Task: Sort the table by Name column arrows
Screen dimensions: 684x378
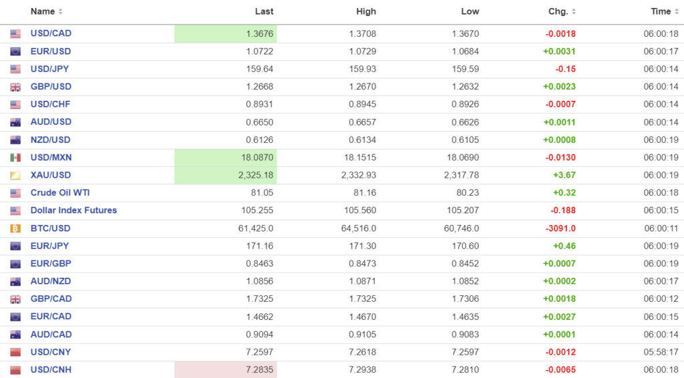Action: pos(61,11)
